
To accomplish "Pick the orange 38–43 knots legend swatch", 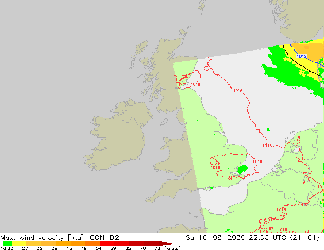I will [x=63, y=243].
